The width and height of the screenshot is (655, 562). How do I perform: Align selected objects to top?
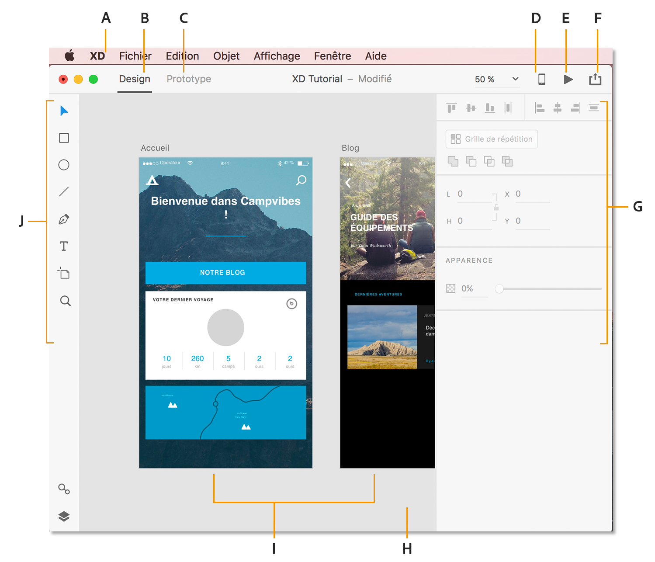(451, 108)
